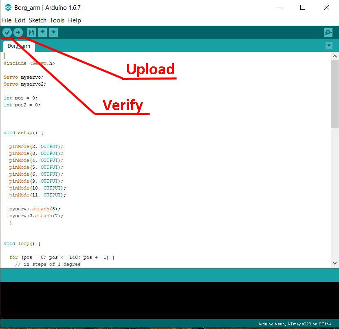
Task: Click the Verify checkmark button
Action: (x=7, y=33)
